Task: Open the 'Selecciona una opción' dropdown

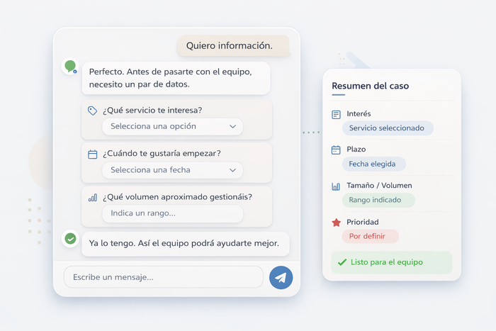Action: 173,127
